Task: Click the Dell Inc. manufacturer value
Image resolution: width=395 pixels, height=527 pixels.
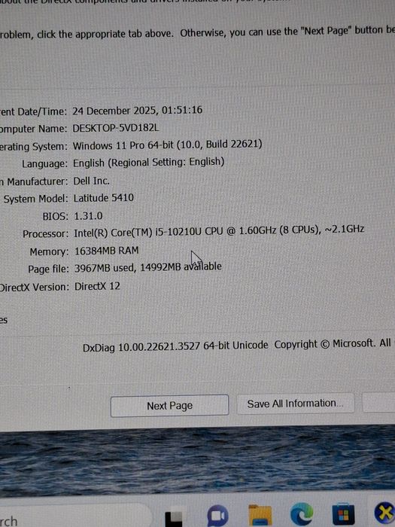Action: [91, 181]
